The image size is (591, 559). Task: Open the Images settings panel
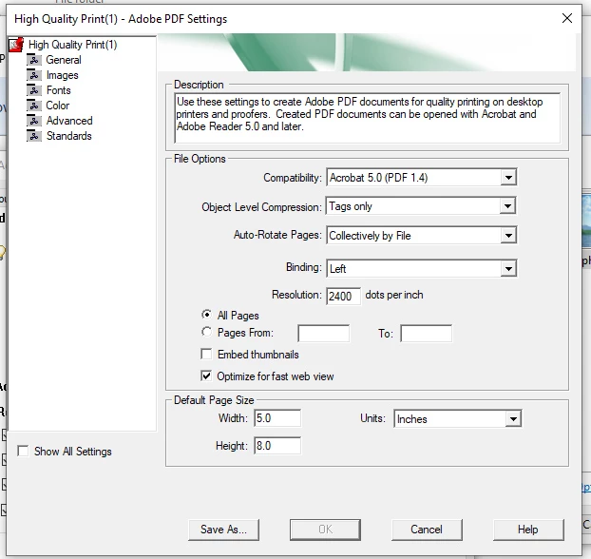click(62, 75)
